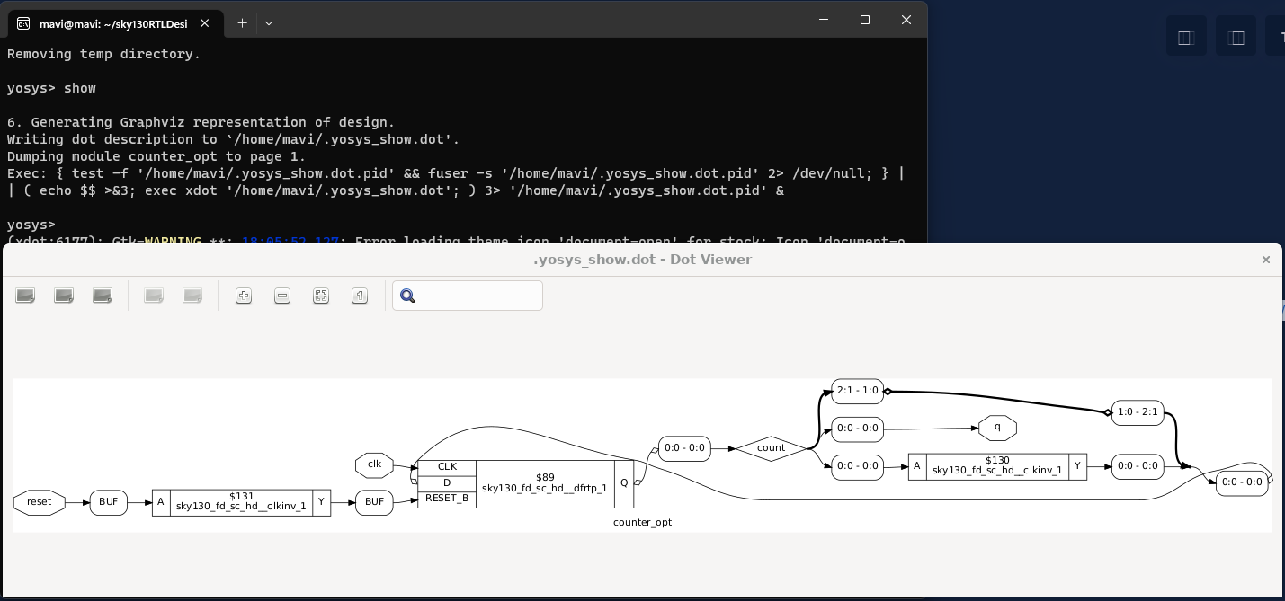Screen dimensions: 1285x601
Task: Select the count diamond node
Action: click(771, 447)
